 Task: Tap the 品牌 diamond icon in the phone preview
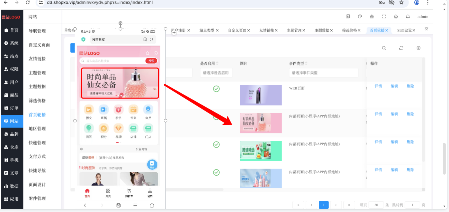pyautogui.click(x=119, y=128)
